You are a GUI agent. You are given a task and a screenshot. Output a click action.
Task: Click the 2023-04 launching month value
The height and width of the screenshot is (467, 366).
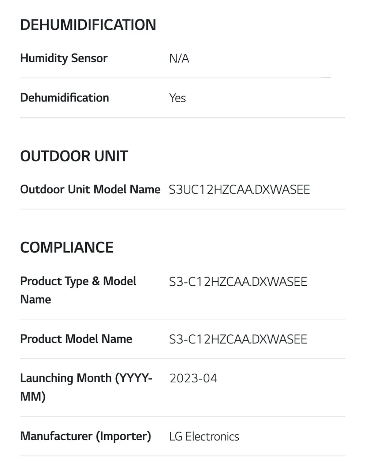193,378
